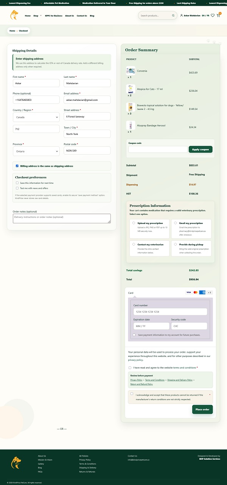Open the Province dropdown
This screenshot has width=227, height=485.
click(36, 151)
